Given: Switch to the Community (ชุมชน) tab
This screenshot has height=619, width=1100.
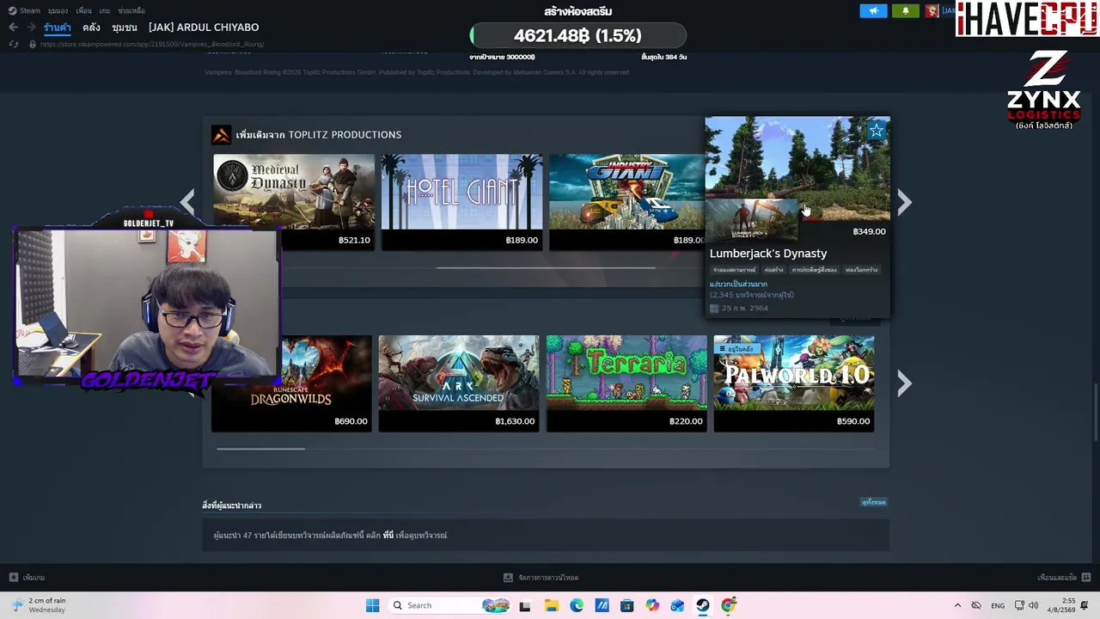Looking at the screenshot, I should [x=125, y=28].
